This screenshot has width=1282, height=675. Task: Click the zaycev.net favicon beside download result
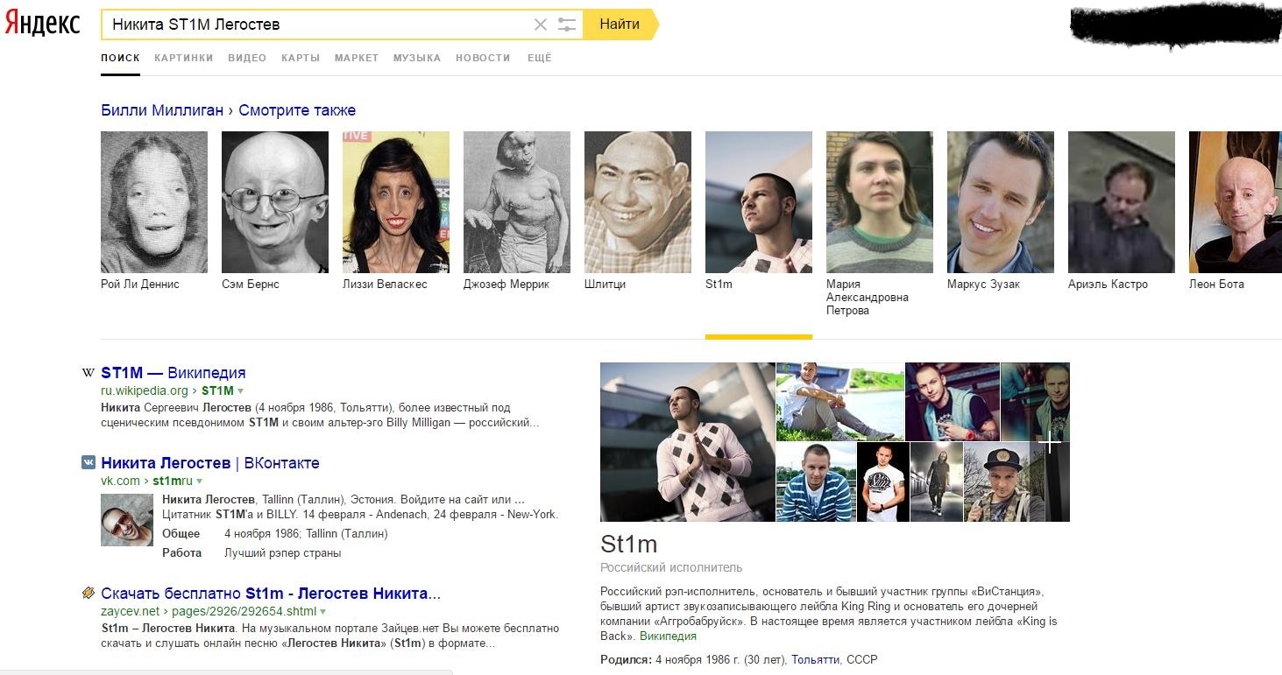[x=89, y=594]
